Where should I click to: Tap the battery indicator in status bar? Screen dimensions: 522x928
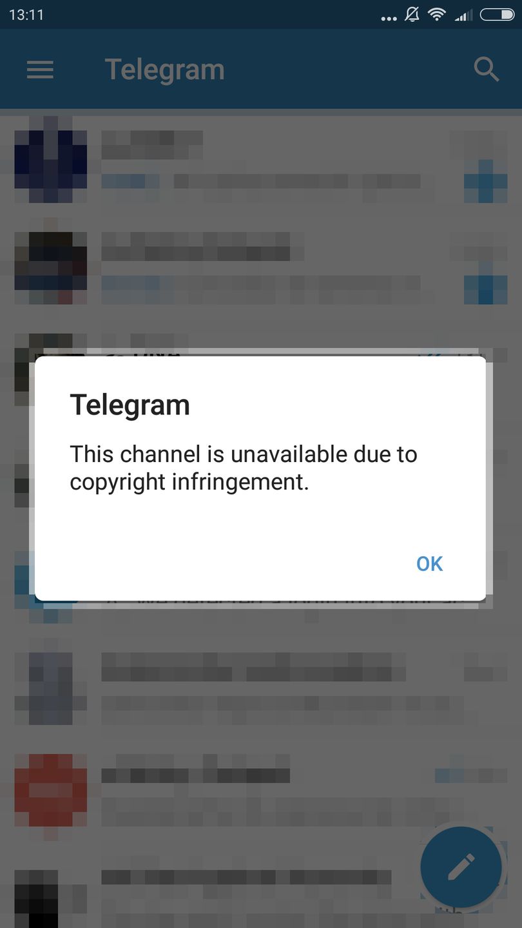497,14
